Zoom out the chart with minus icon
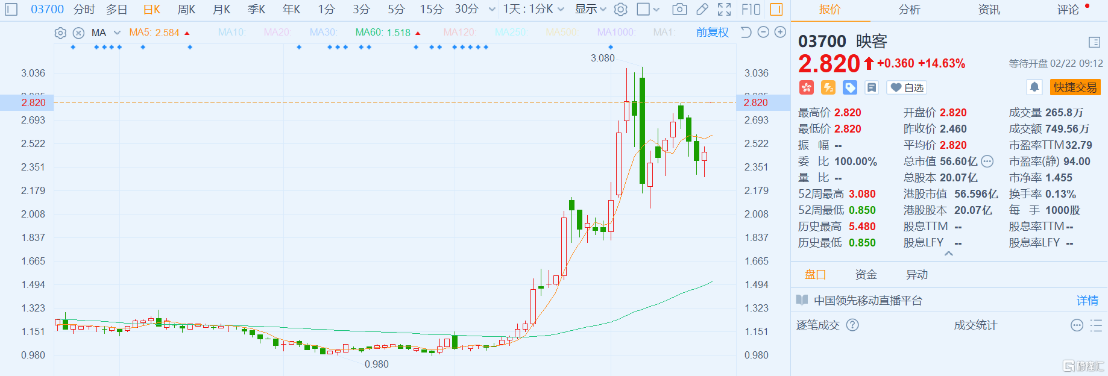The image size is (1108, 376). pos(763,32)
